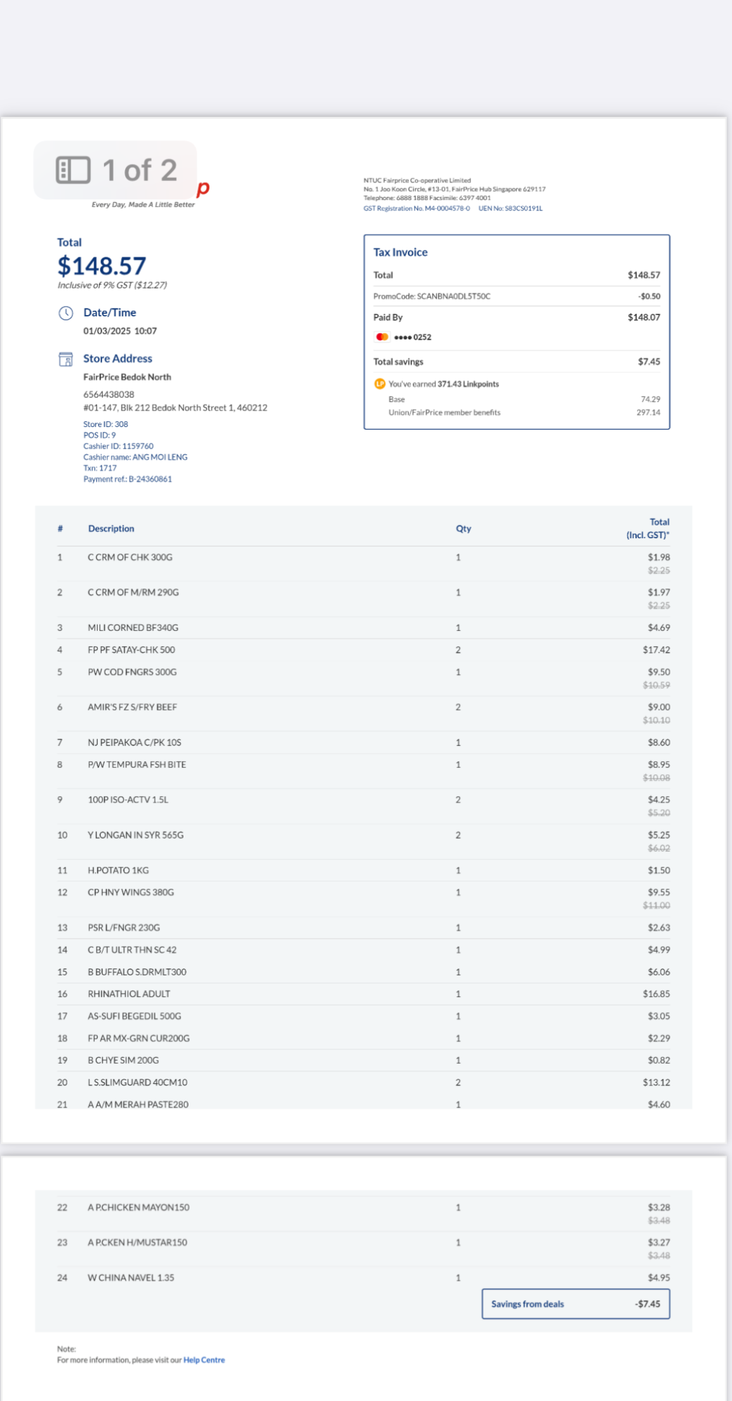This screenshot has width=732, height=1401.
Task: Select the Qty column header
Action: 463,529
